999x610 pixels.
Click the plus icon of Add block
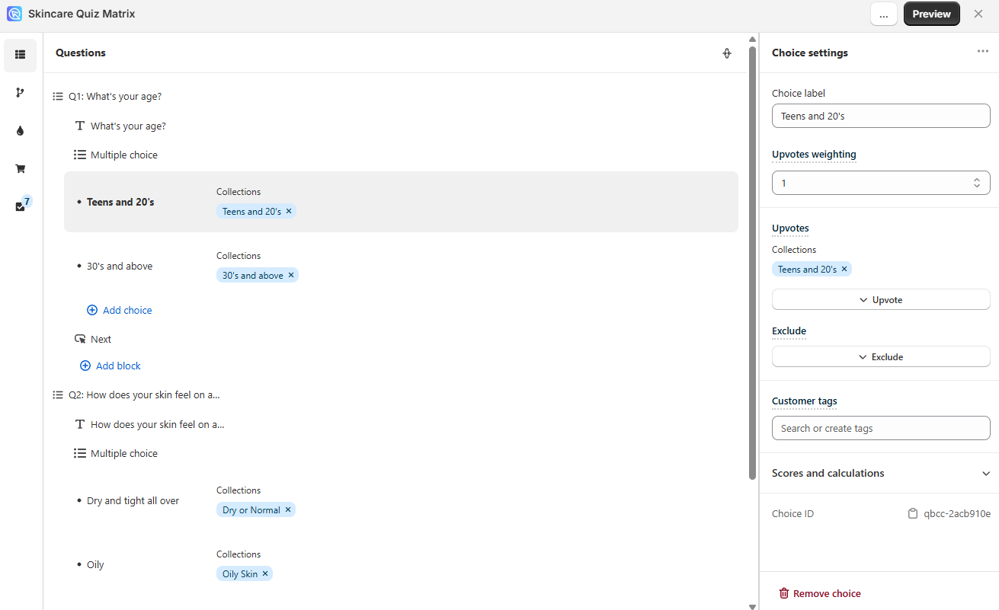click(85, 366)
